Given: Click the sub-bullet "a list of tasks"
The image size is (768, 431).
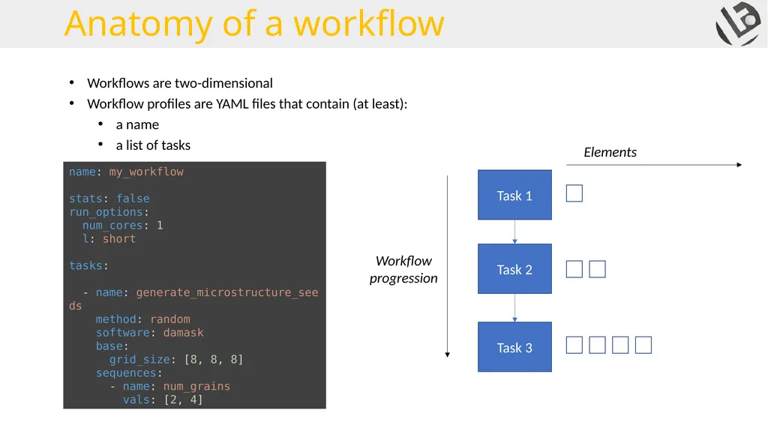Looking at the screenshot, I should click(153, 145).
